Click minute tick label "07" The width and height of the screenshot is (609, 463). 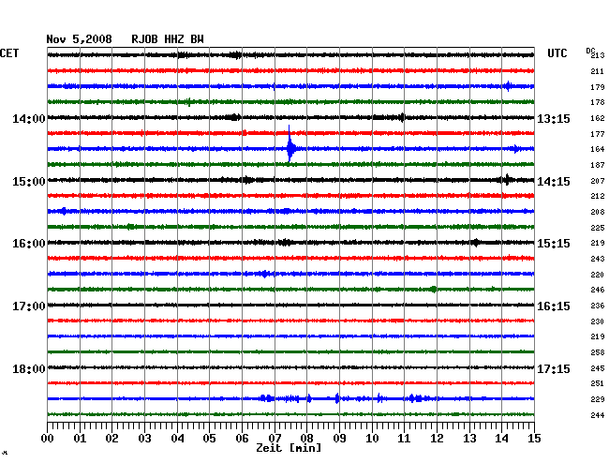coord(275,439)
